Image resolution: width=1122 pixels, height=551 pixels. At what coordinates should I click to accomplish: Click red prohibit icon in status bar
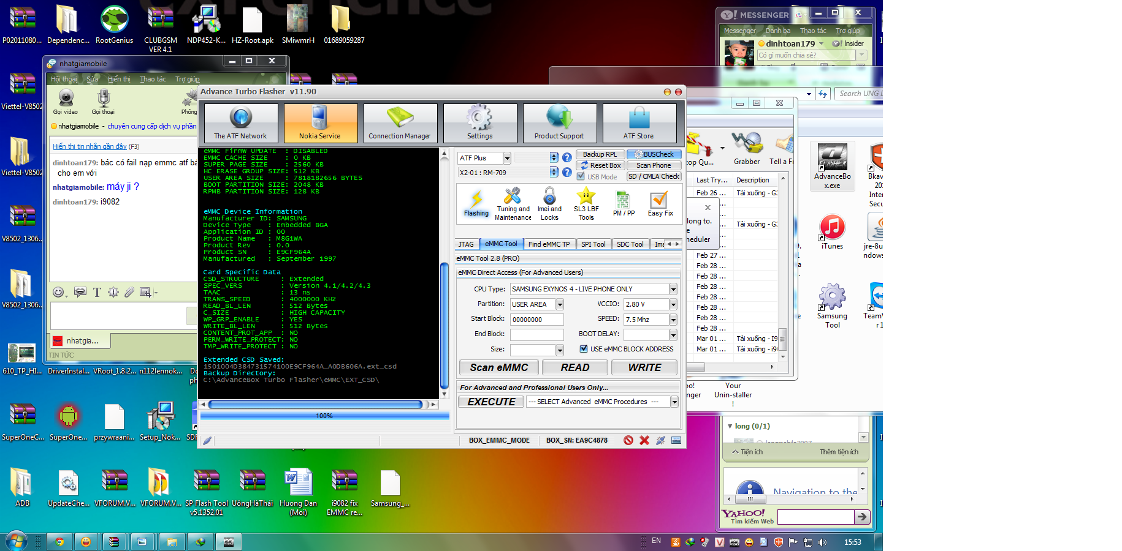click(x=628, y=440)
